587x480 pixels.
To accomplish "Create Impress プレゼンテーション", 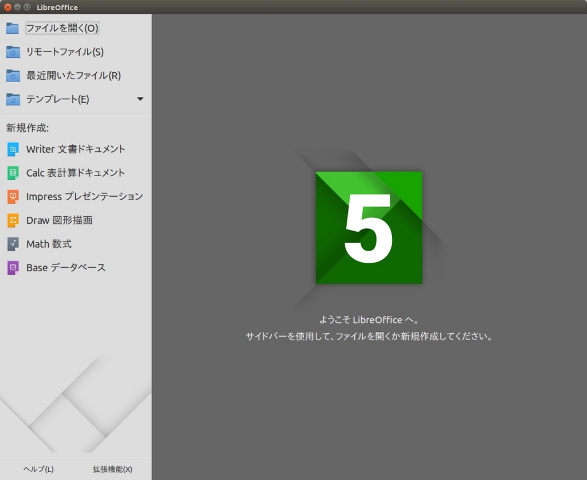I will pos(85,196).
